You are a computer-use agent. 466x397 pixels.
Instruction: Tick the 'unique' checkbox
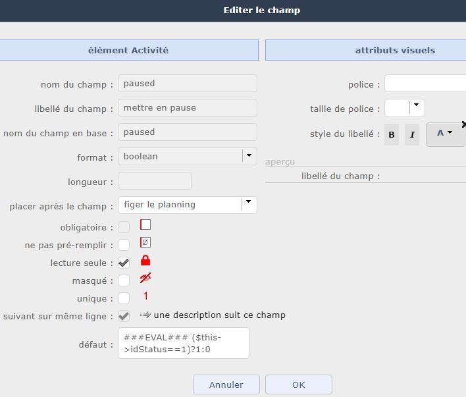[x=124, y=298]
